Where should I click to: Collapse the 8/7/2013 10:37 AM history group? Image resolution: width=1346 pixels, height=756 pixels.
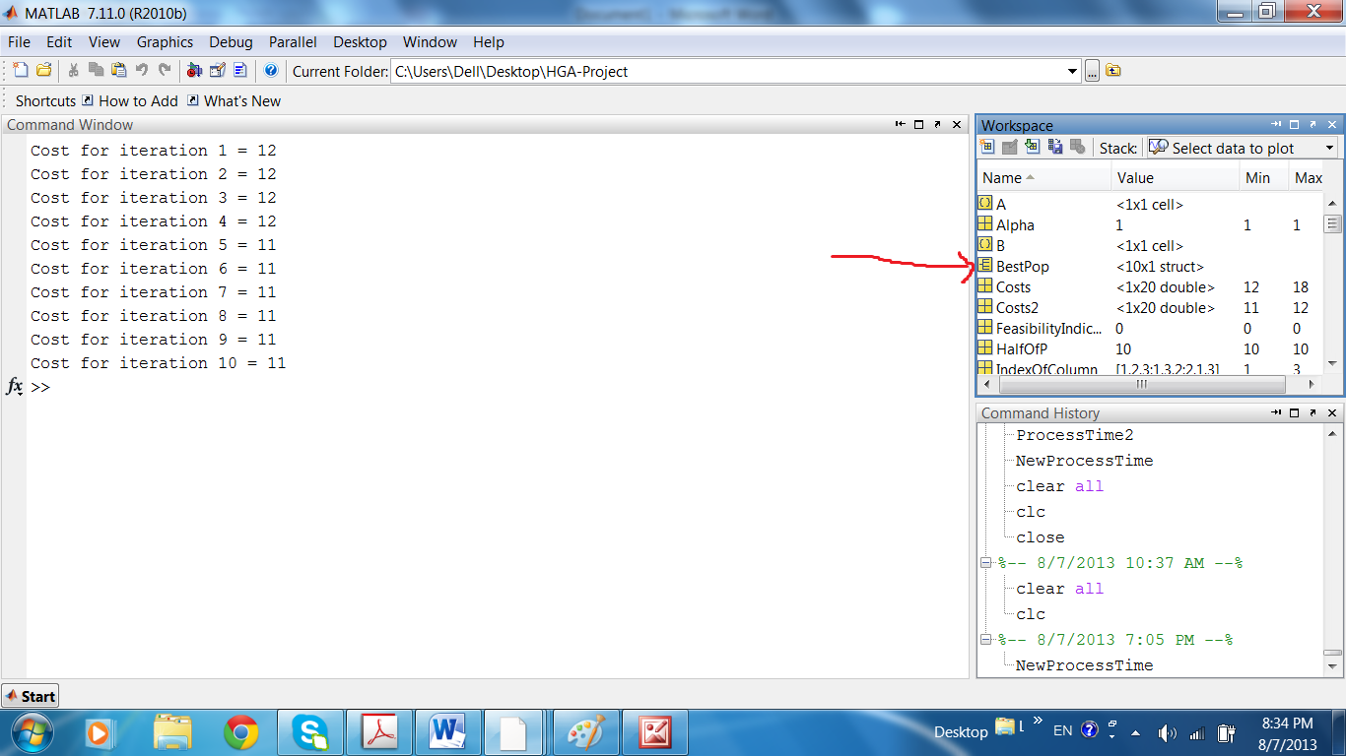tap(985, 563)
